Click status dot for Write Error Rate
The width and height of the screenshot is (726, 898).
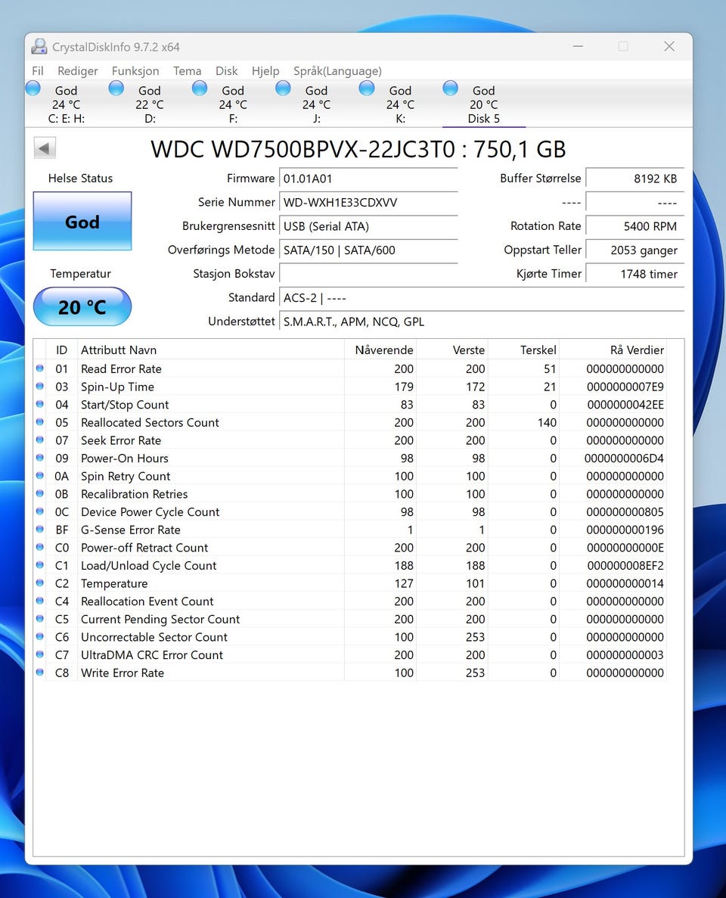pos(40,672)
